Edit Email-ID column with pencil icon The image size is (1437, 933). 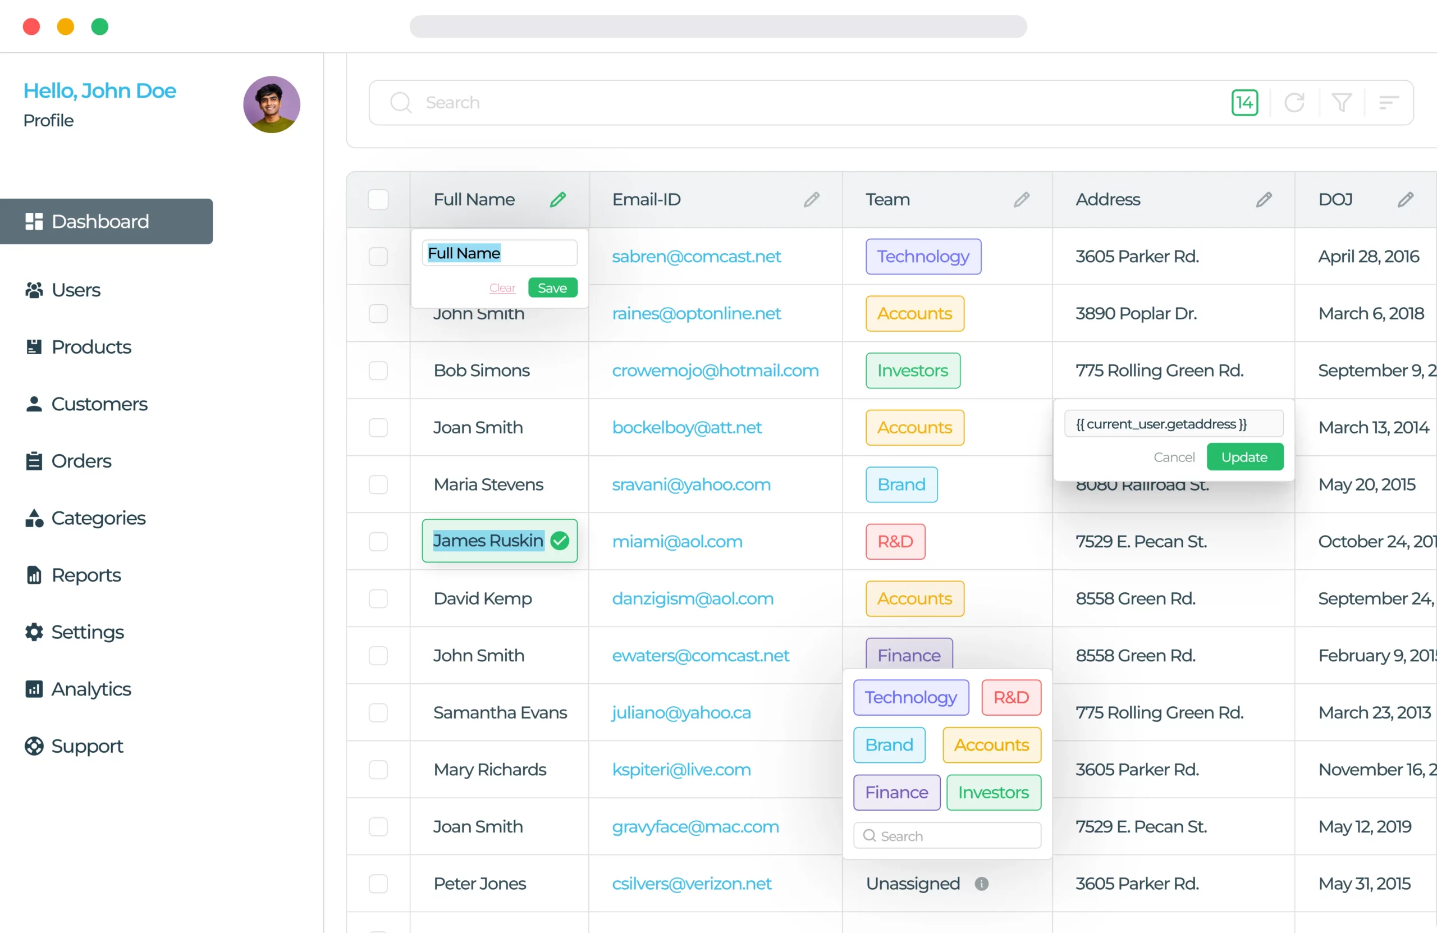click(812, 199)
